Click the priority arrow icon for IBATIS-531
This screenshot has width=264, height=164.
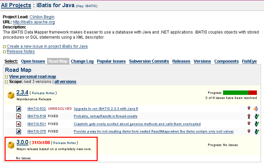(249, 123)
